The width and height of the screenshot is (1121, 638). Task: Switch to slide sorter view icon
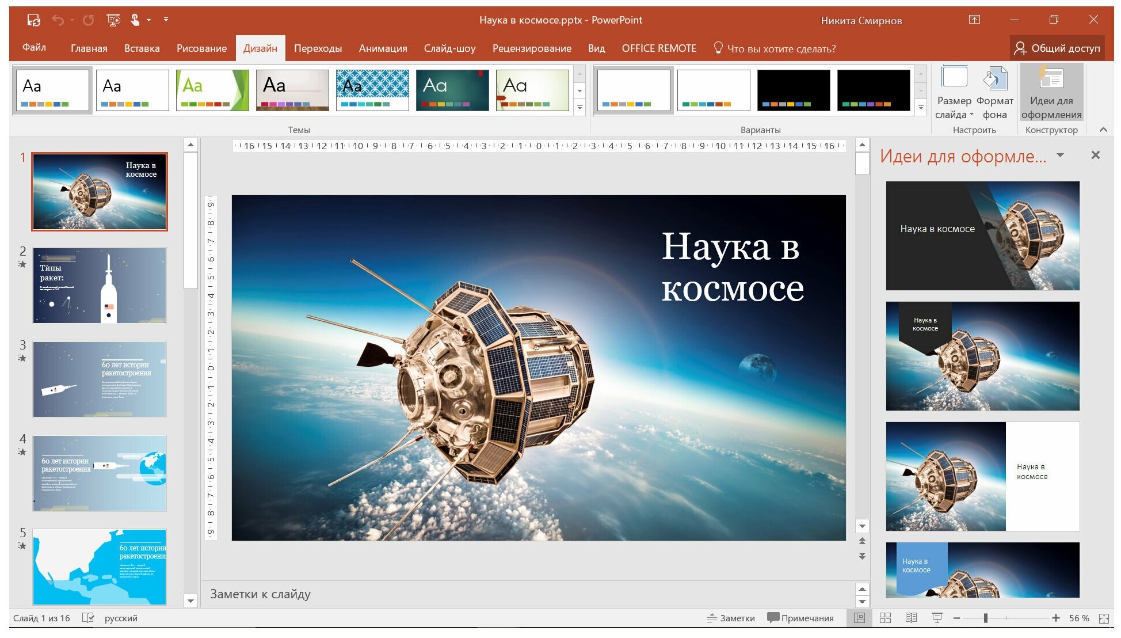pyautogui.click(x=885, y=618)
